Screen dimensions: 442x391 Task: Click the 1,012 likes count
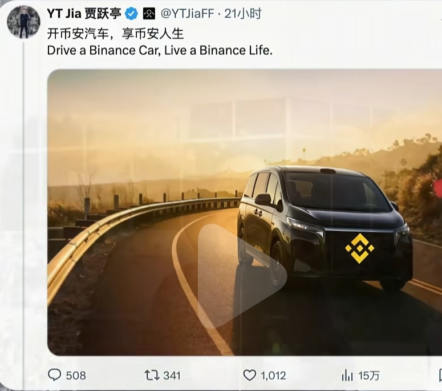273,376
